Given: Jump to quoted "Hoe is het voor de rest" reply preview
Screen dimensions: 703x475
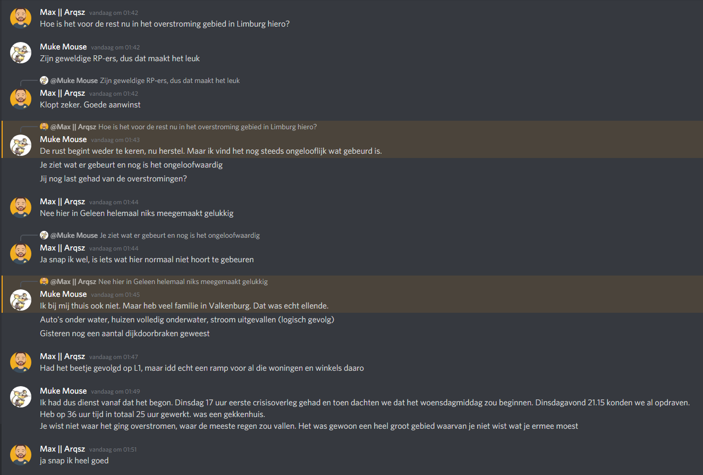Looking at the screenshot, I should click(x=207, y=127).
